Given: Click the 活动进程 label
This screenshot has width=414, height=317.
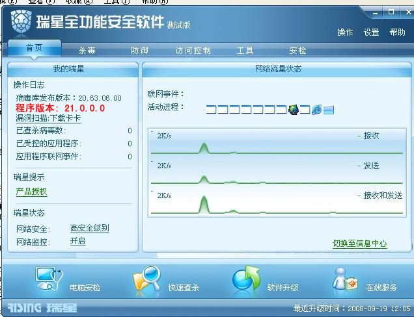Looking at the screenshot, I should pos(165,107).
